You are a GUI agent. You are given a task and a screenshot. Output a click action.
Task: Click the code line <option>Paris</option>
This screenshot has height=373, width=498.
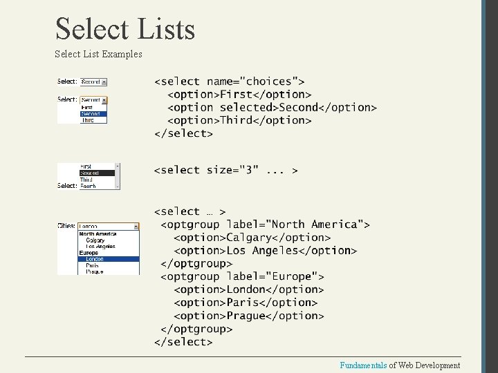tap(246, 303)
